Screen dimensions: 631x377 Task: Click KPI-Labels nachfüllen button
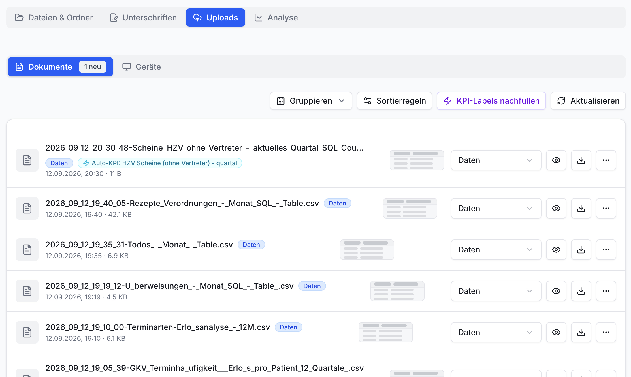491,101
